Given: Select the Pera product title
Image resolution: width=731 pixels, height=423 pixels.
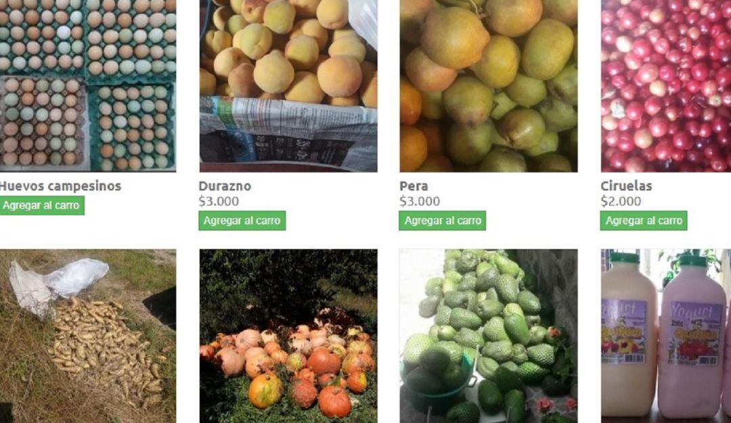Looking at the screenshot, I should 414,186.
